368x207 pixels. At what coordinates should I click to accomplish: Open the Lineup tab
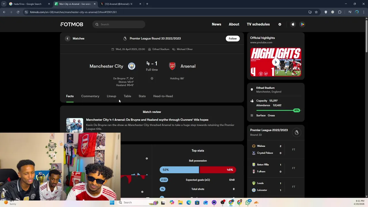coord(112,96)
